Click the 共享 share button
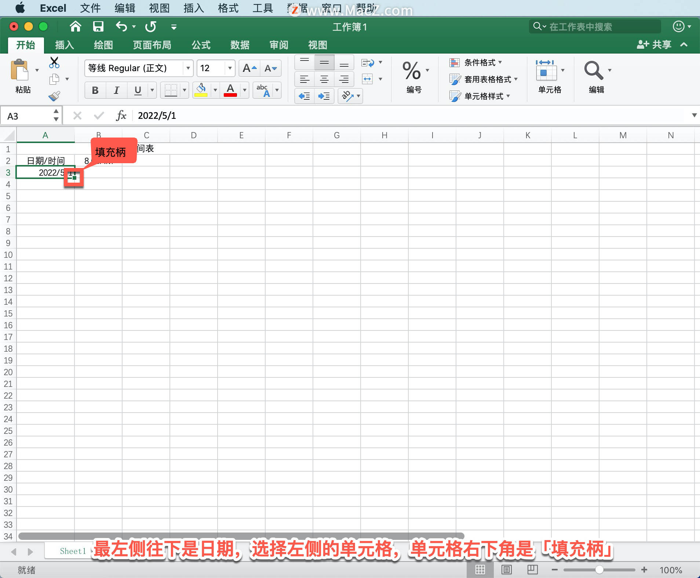The height and width of the screenshot is (578, 700). 655,44
